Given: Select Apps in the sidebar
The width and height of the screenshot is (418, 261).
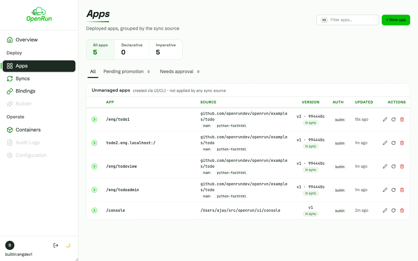Looking at the screenshot, I should (x=39, y=66).
